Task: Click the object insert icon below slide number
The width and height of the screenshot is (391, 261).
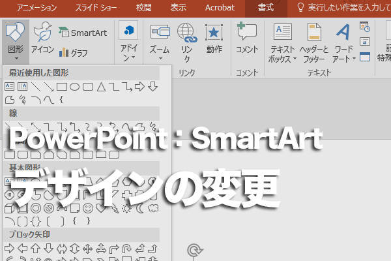Action: click(365, 57)
